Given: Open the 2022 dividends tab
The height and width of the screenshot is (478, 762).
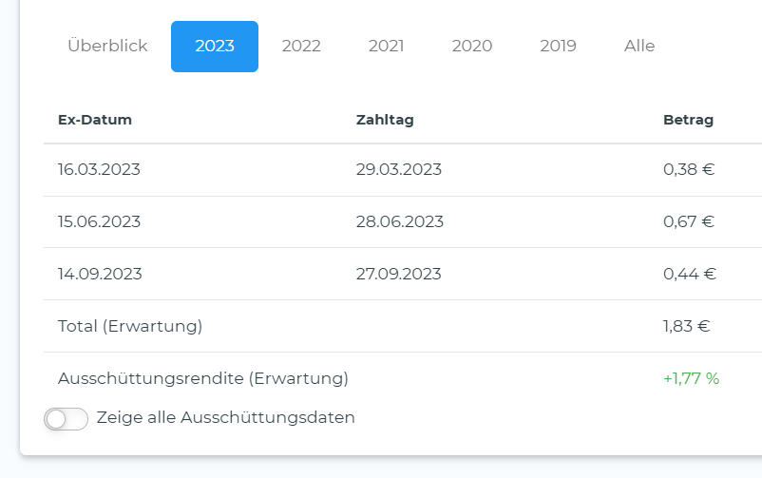Looking at the screenshot, I should (x=301, y=46).
